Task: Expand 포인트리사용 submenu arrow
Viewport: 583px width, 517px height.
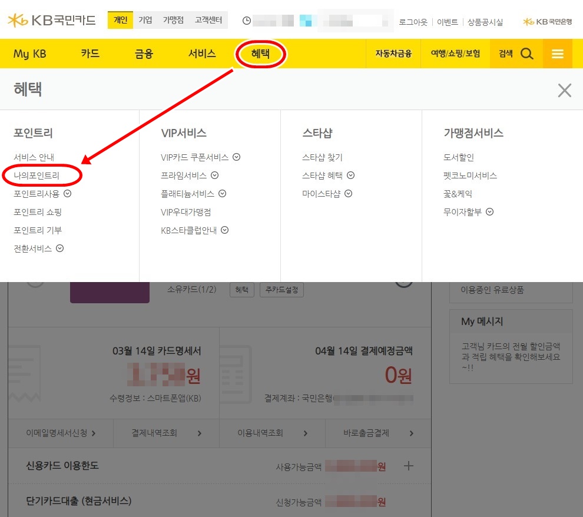Action: pos(67,193)
